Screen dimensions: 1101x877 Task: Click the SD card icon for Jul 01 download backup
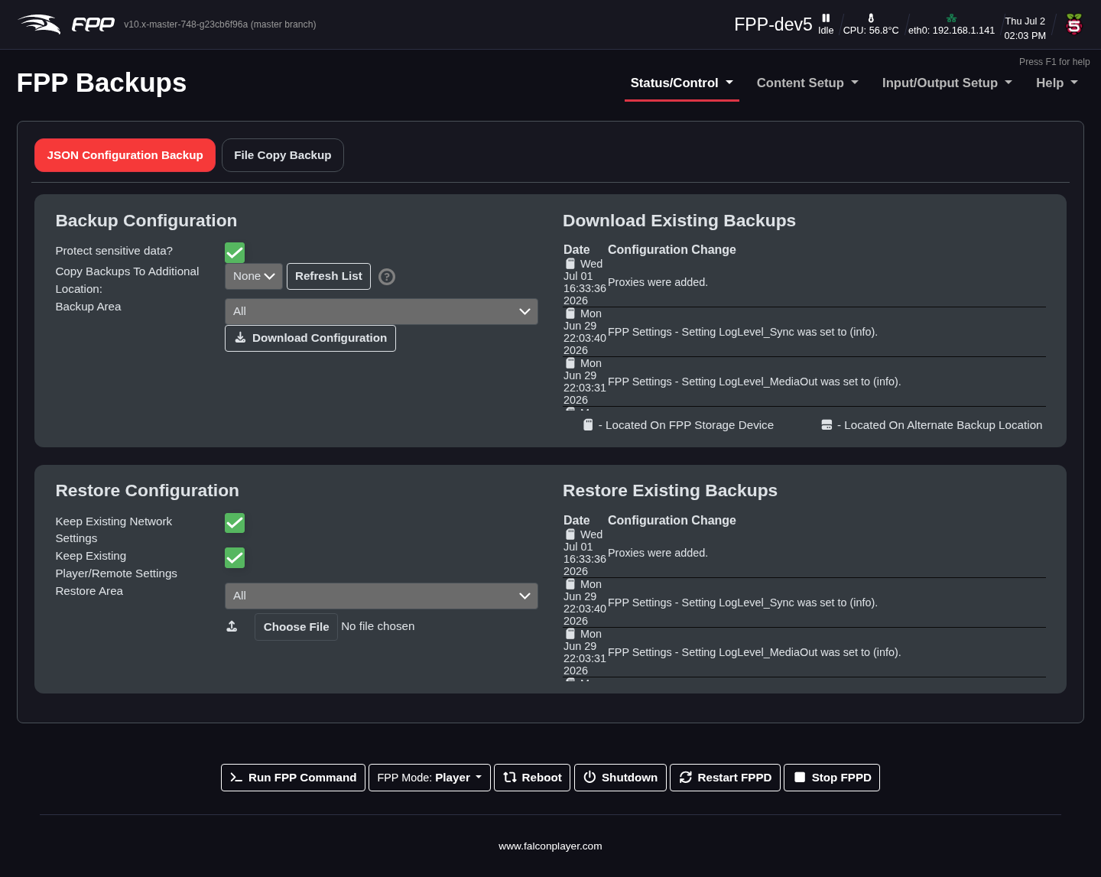pos(570,264)
